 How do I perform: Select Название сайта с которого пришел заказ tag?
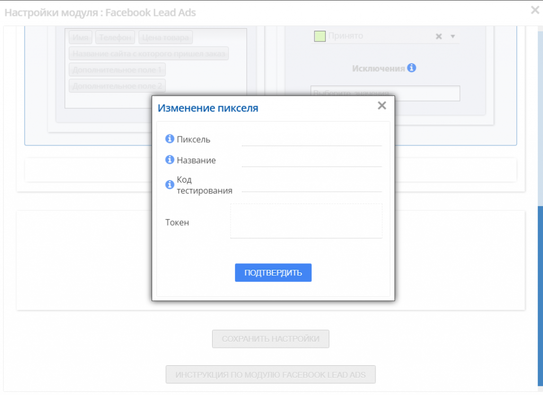[x=148, y=54]
